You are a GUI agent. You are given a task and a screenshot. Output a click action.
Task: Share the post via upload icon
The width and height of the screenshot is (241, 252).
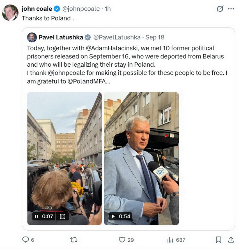click(x=231, y=240)
